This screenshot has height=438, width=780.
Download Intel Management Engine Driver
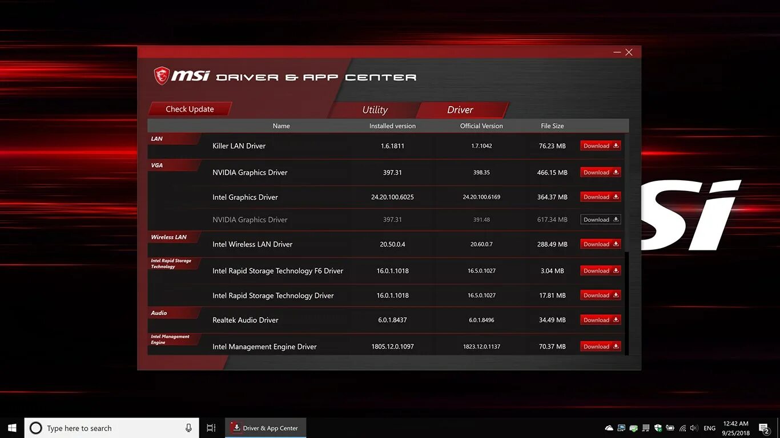point(601,346)
